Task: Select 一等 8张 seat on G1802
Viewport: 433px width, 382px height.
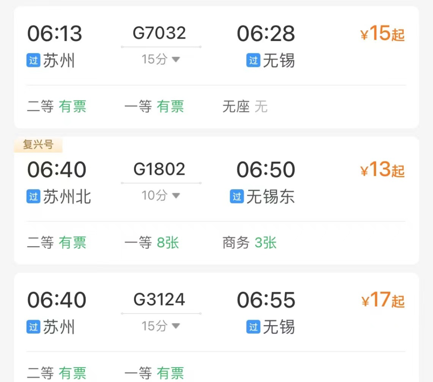Action: tap(152, 243)
